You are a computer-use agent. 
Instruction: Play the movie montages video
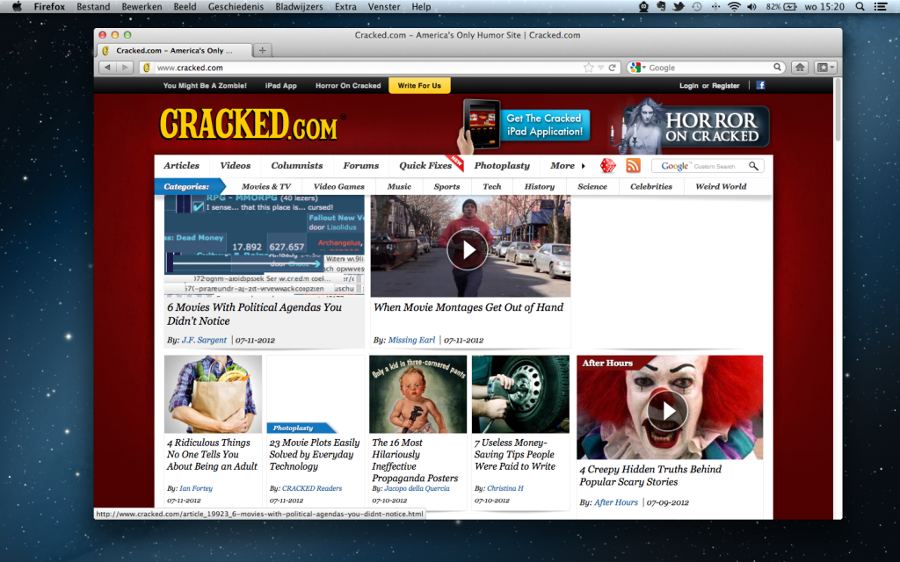pos(468,249)
